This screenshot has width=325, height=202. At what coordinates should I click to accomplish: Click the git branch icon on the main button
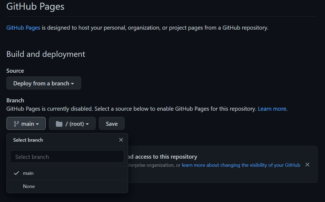(x=16, y=123)
